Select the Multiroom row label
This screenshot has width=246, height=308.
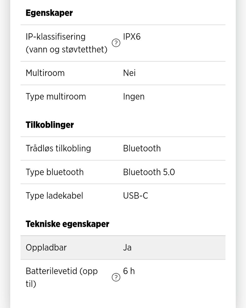point(45,73)
